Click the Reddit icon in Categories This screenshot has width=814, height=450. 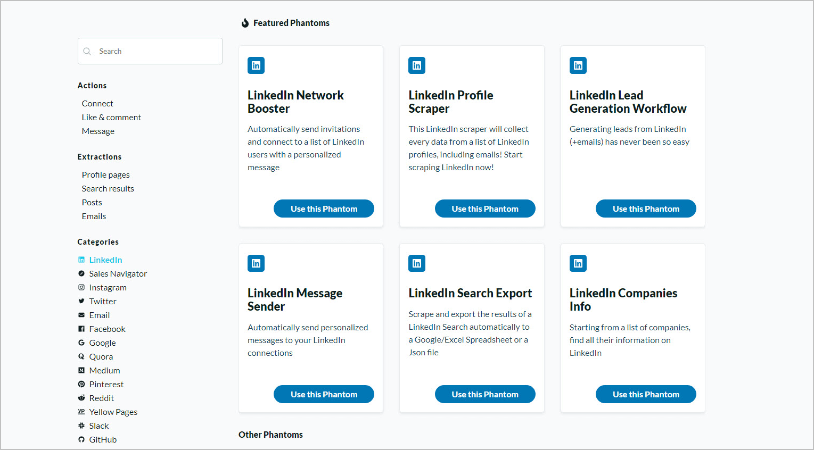[81, 398]
